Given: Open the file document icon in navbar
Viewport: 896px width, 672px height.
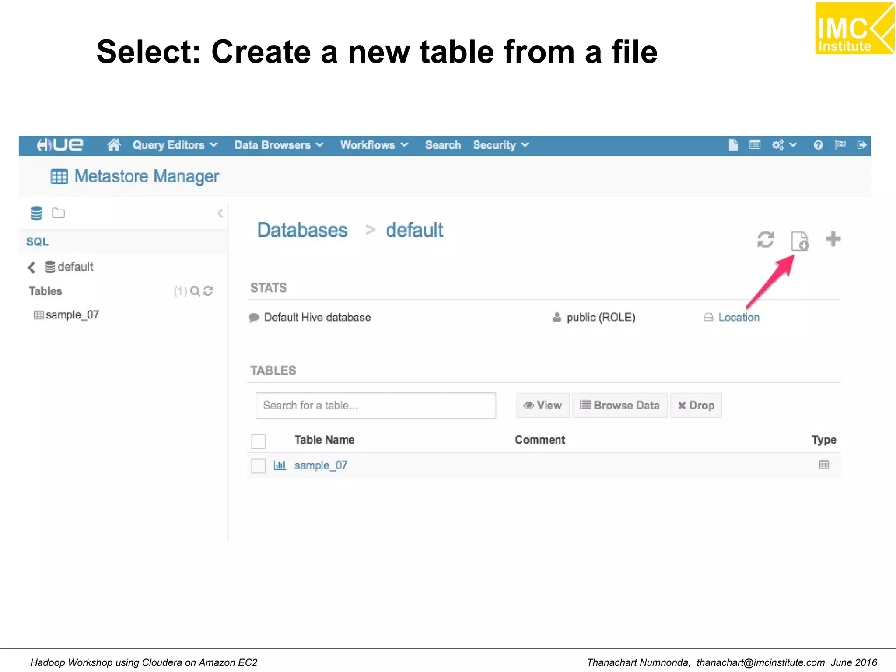Looking at the screenshot, I should point(733,145).
